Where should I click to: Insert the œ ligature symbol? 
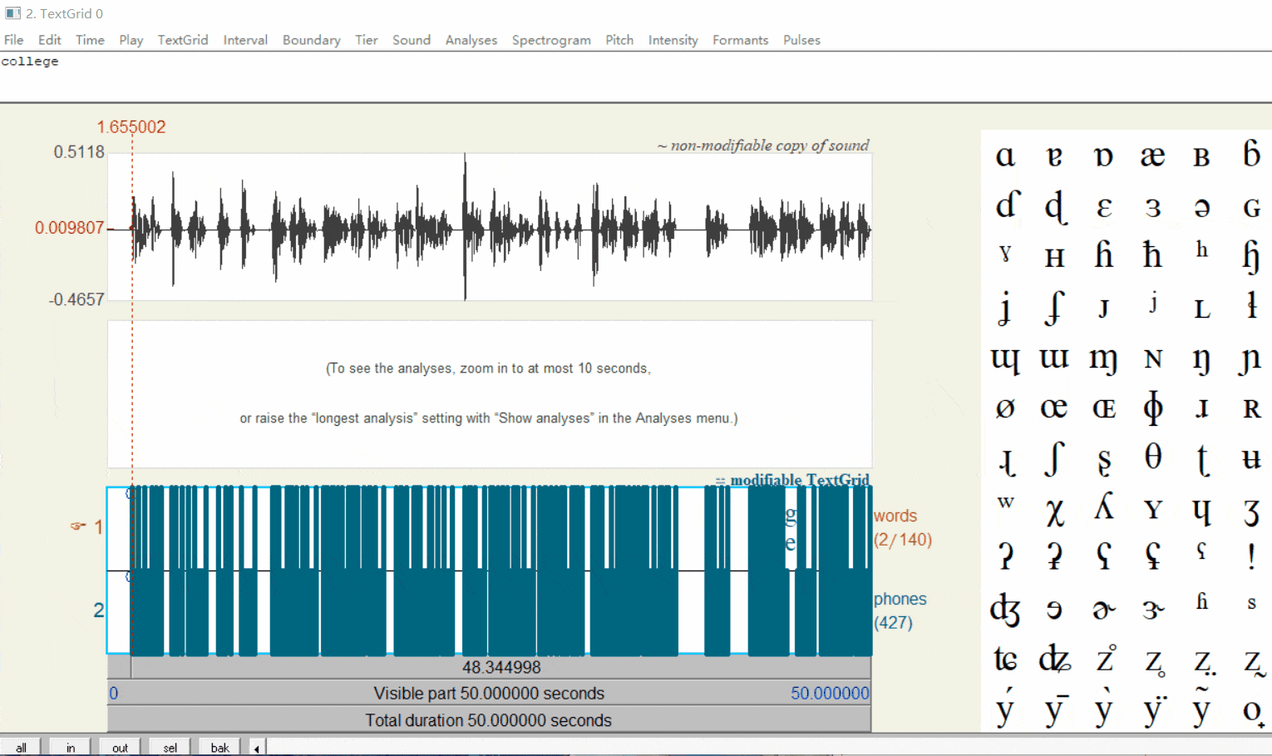[1054, 408]
